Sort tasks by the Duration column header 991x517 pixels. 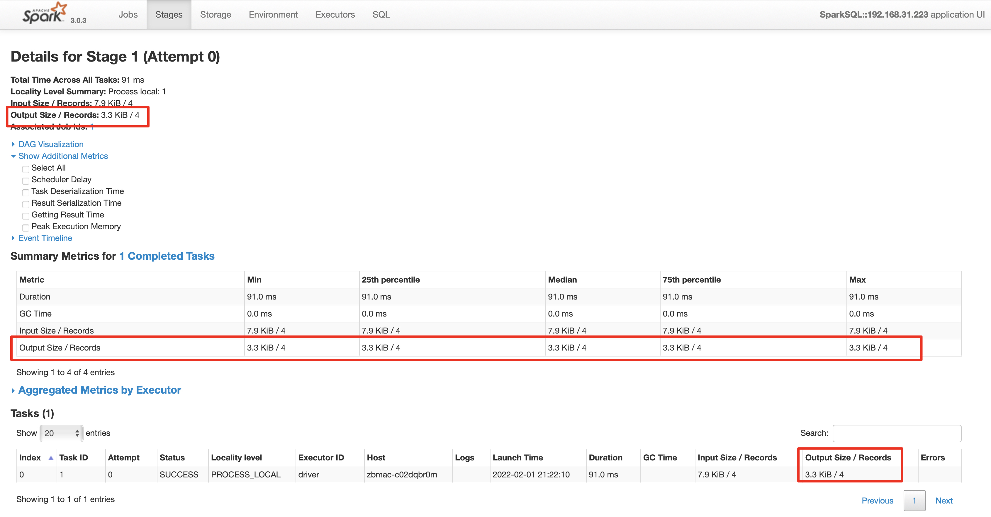[605, 458]
